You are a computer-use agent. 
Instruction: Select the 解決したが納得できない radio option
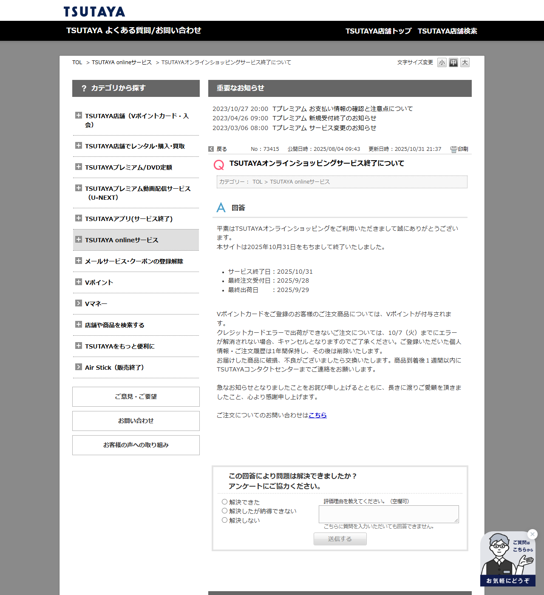tap(224, 511)
